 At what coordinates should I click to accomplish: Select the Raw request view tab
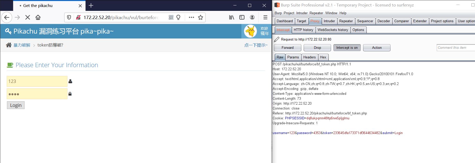point(280,57)
